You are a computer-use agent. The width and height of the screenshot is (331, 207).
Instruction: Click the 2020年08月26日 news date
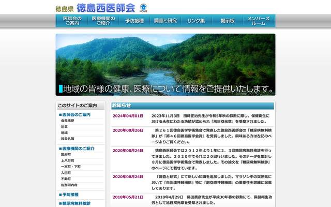pos(128,130)
